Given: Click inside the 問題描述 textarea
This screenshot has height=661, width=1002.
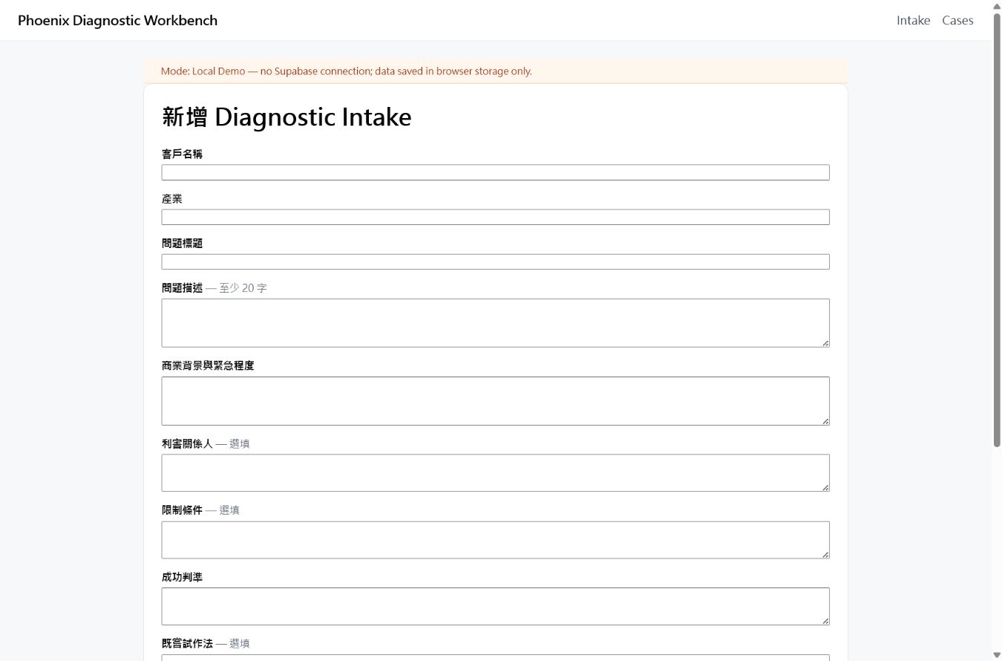Looking at the screenshot, I should (495, 323).
